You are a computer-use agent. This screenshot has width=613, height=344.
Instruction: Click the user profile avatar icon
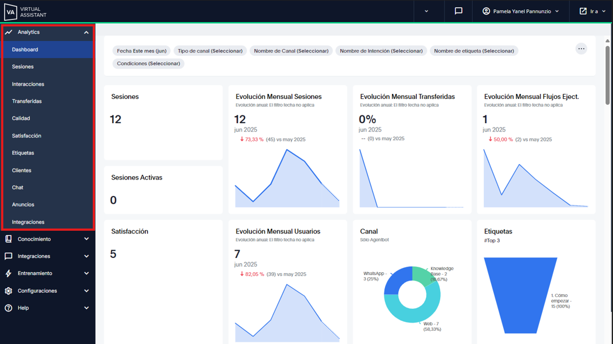pos(486,11)
